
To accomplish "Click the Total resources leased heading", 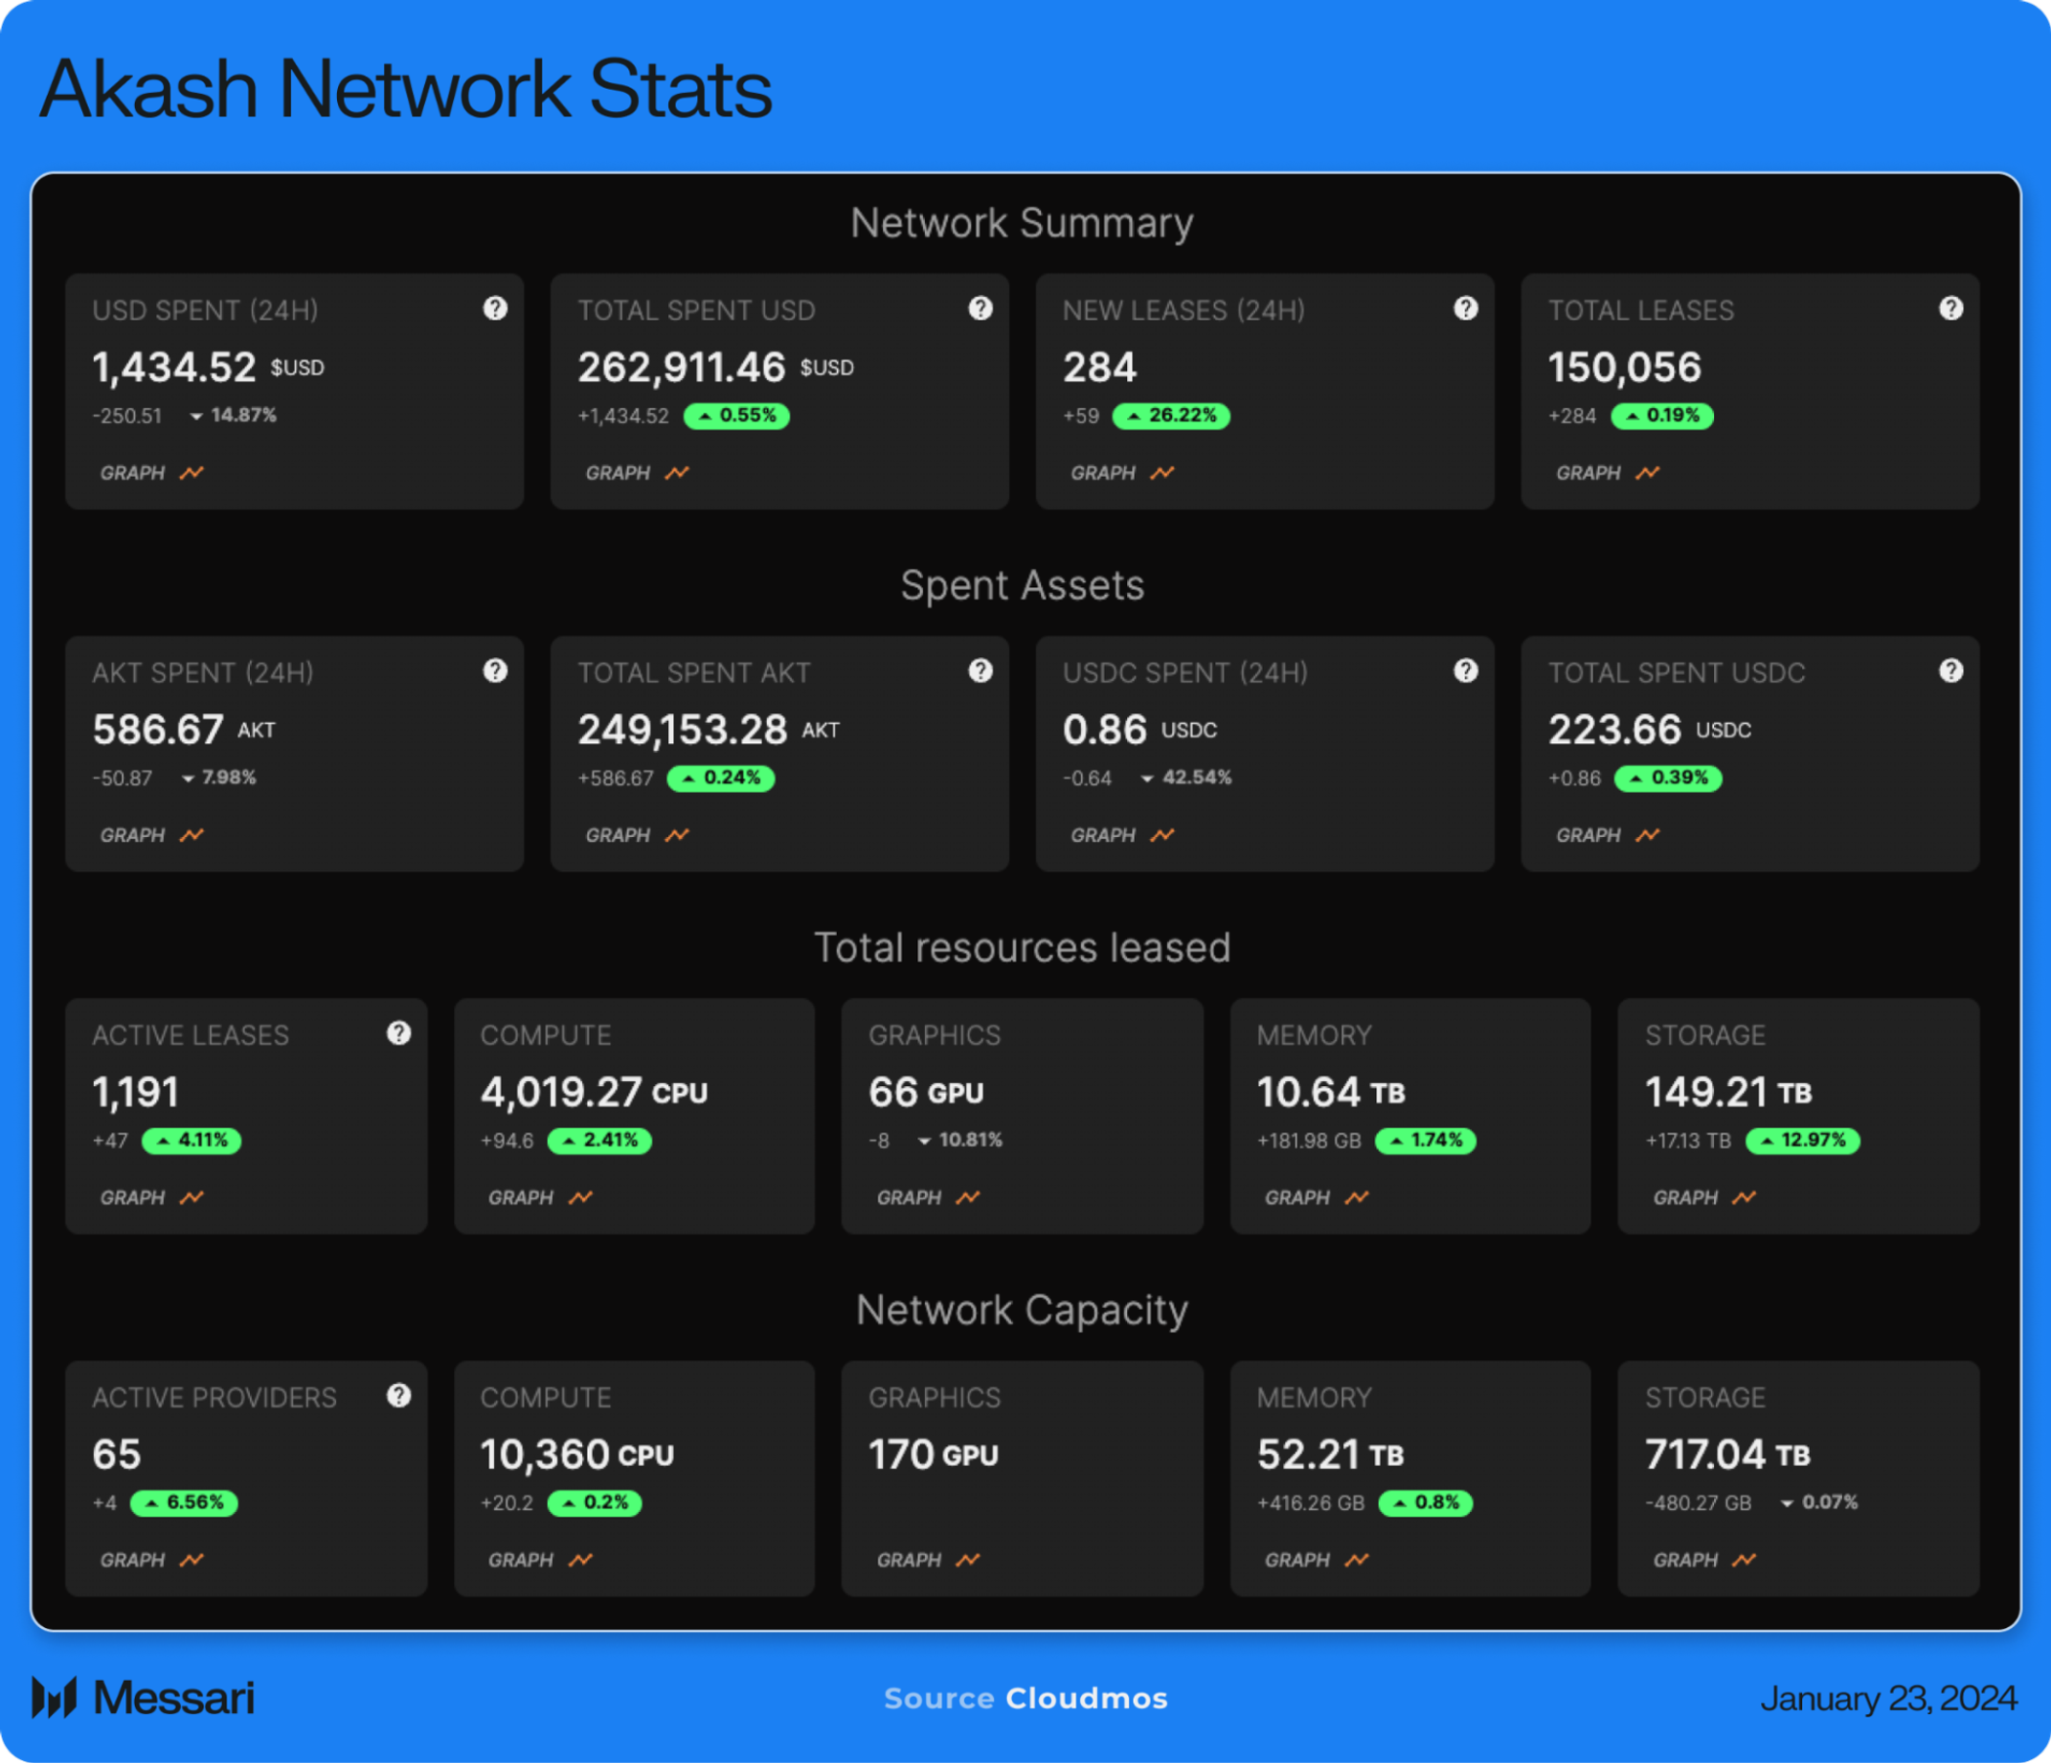I will [x=1022, y=948].
